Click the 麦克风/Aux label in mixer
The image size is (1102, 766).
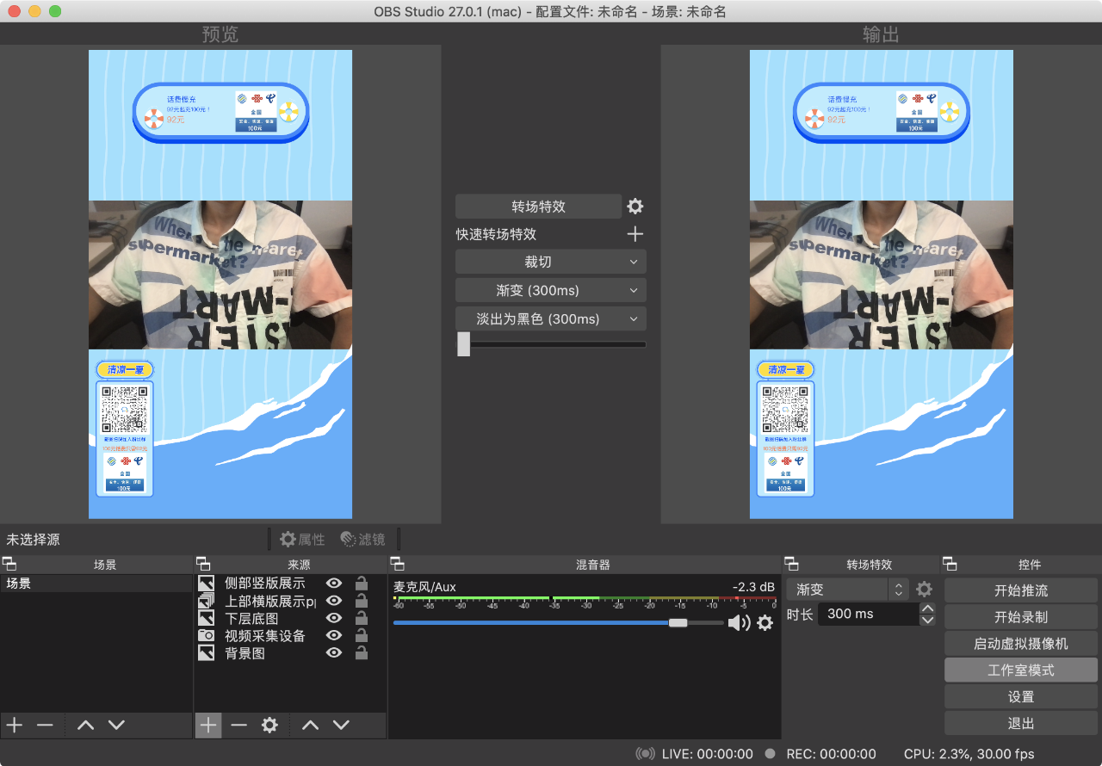(x=424, y=587)
